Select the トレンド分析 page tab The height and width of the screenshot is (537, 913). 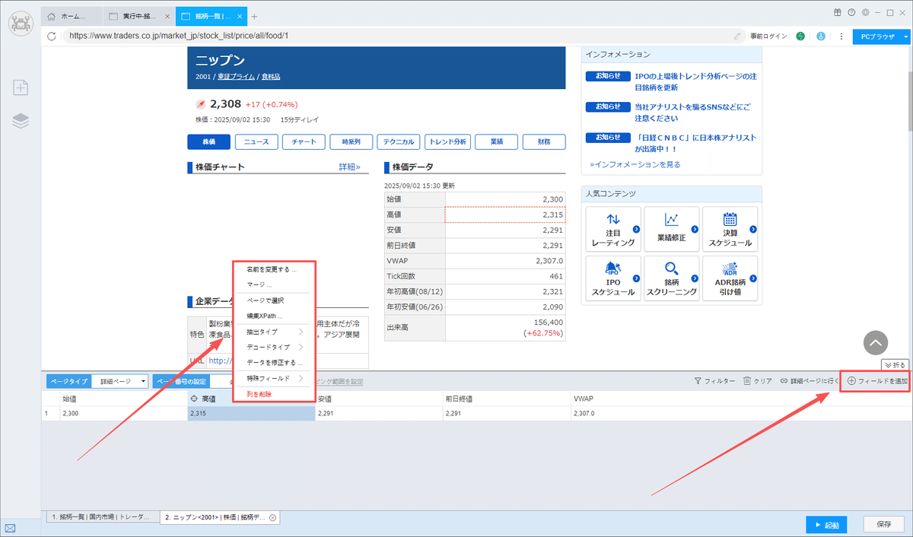click(x=448, y=141)
